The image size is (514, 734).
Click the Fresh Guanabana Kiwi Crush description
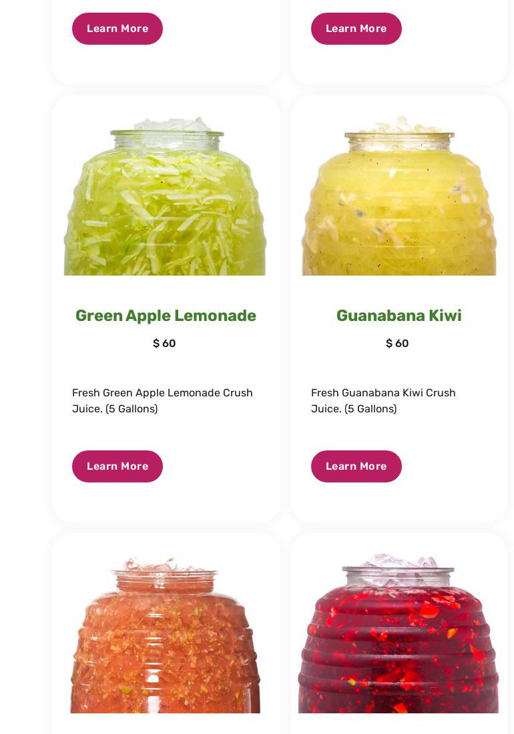pos(383,401)
